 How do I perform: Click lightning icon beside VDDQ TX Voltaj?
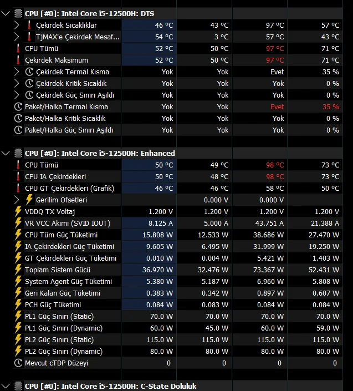tap(18, 211)
